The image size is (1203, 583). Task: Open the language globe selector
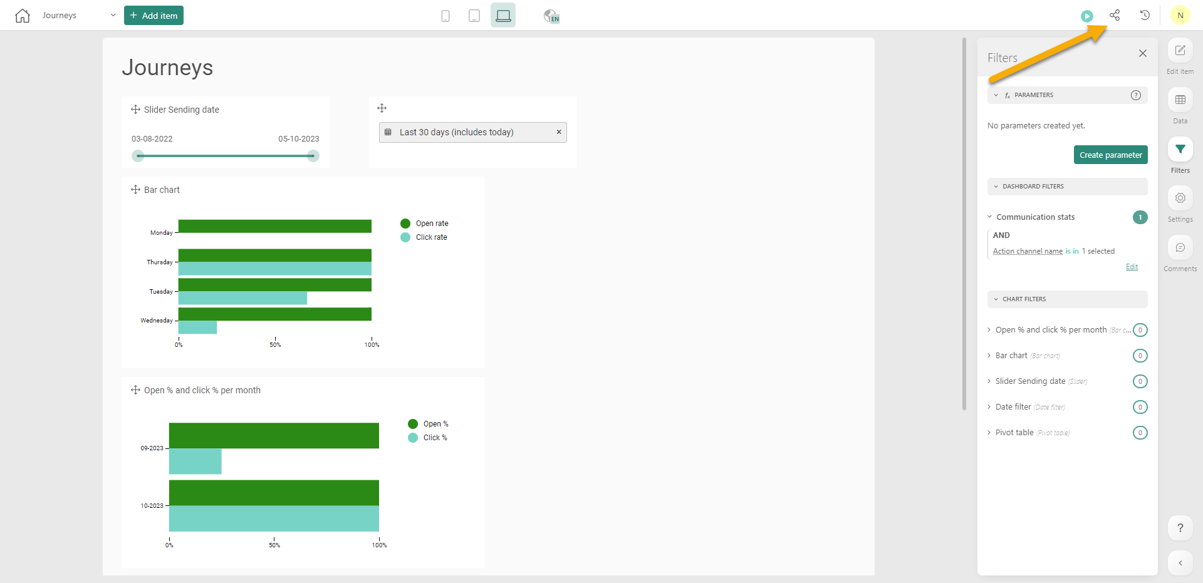pyautogui.click(x=551, y=16)
